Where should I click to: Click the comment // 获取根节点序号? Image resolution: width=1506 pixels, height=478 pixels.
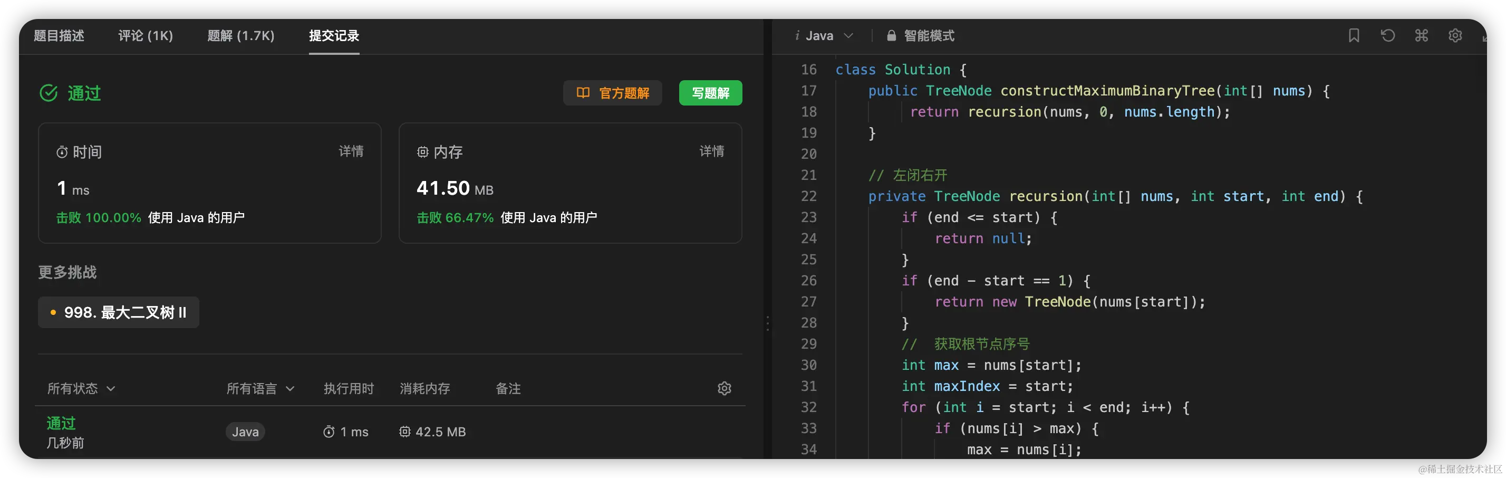965,344
